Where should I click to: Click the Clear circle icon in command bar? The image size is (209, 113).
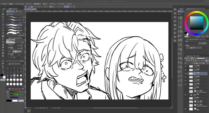pyautogui.click(x=45, y=6)
